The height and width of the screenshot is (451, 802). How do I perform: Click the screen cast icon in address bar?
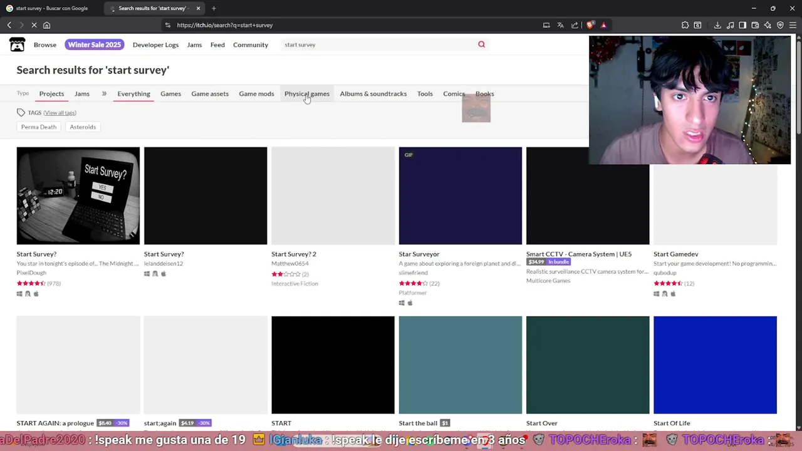546,25
